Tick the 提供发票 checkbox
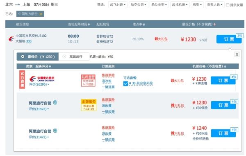Image resolution: width=246 pixels, height=156 pixels. pos(228,5)
